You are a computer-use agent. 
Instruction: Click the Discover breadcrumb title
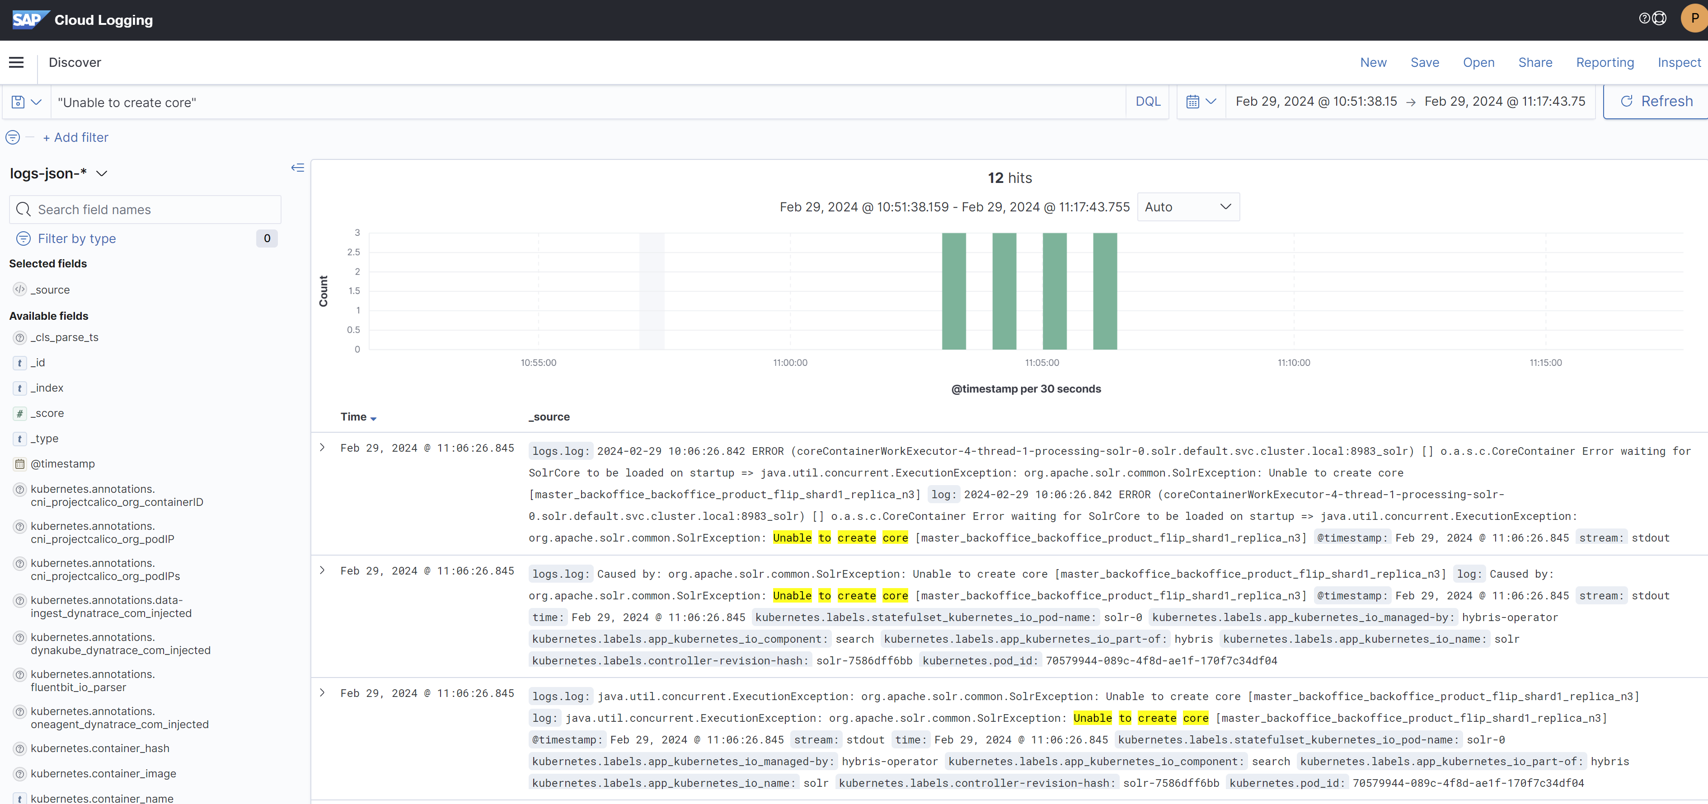click(75, 62)
